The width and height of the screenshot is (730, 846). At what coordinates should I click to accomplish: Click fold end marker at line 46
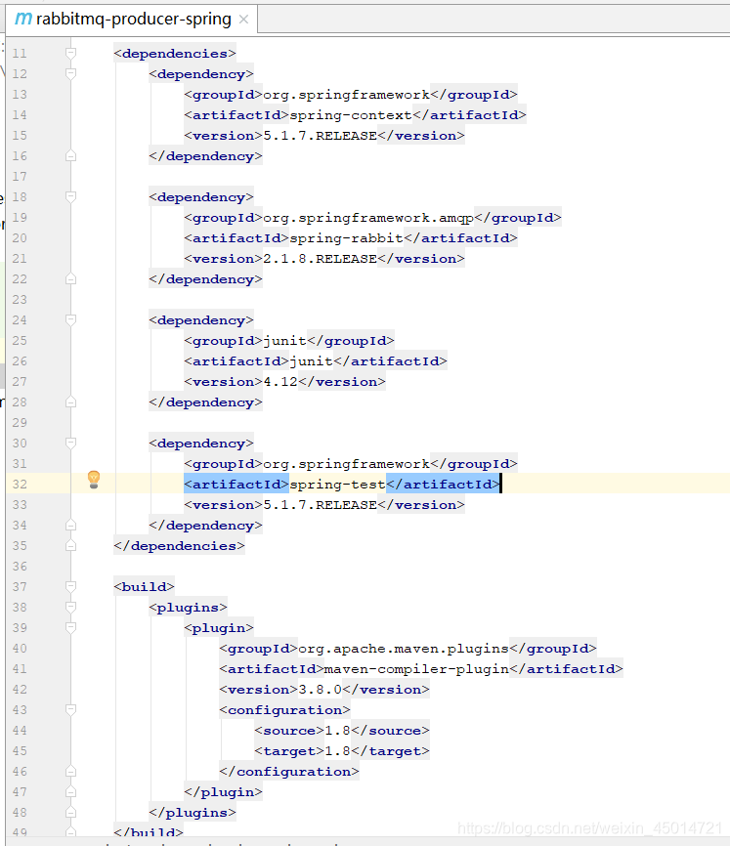70,772
